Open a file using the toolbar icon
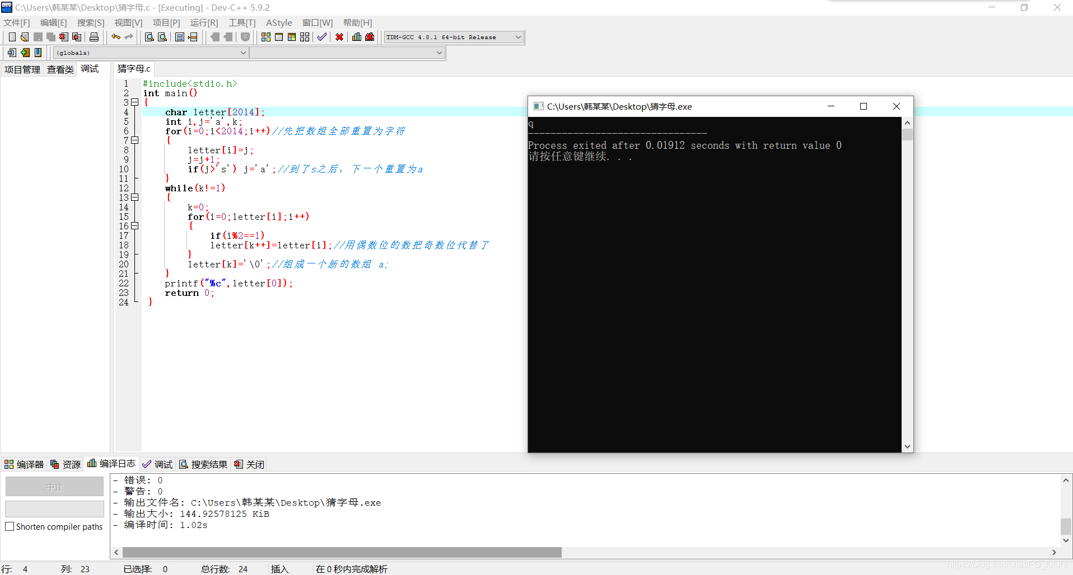The image size is (1073, 575). click(x=25, y=37)
